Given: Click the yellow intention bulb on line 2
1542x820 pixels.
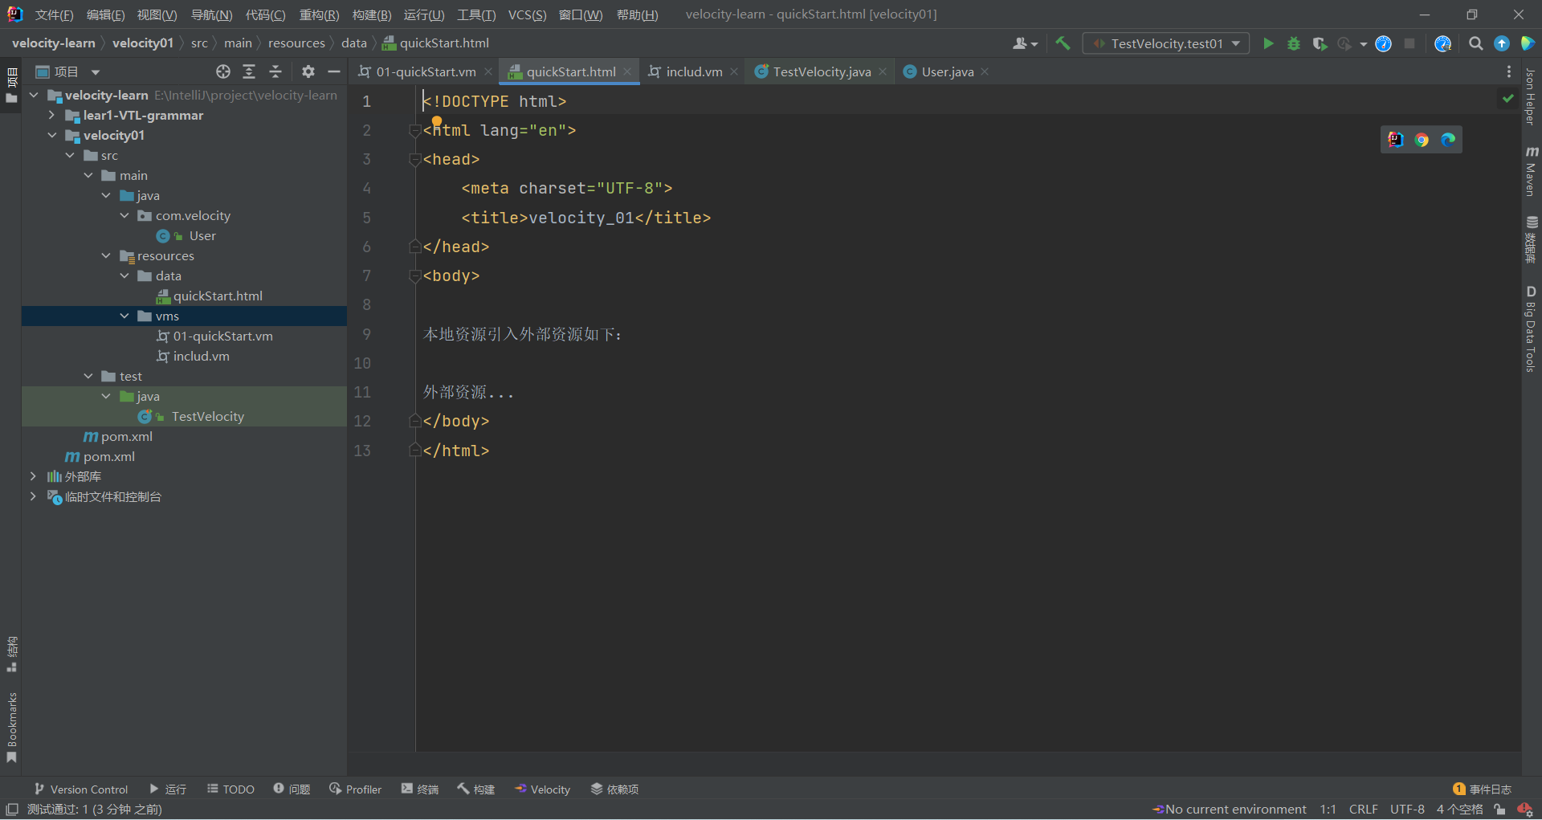Looking at the screenshot, I should pos(437,121).
